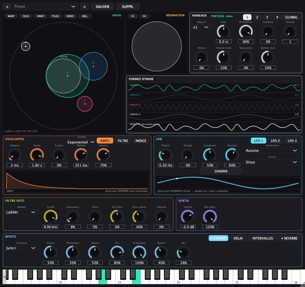Screen dimensions: 305x287
Task: Click the Feedback knob
Action: 268,32
